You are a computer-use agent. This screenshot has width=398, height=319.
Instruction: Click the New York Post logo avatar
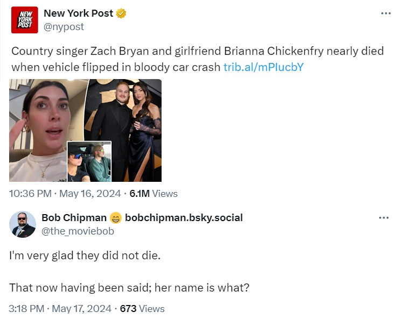pos(25,20)
